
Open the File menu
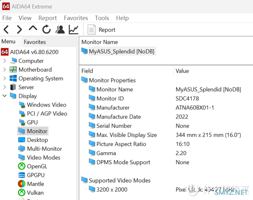[7, 18]
